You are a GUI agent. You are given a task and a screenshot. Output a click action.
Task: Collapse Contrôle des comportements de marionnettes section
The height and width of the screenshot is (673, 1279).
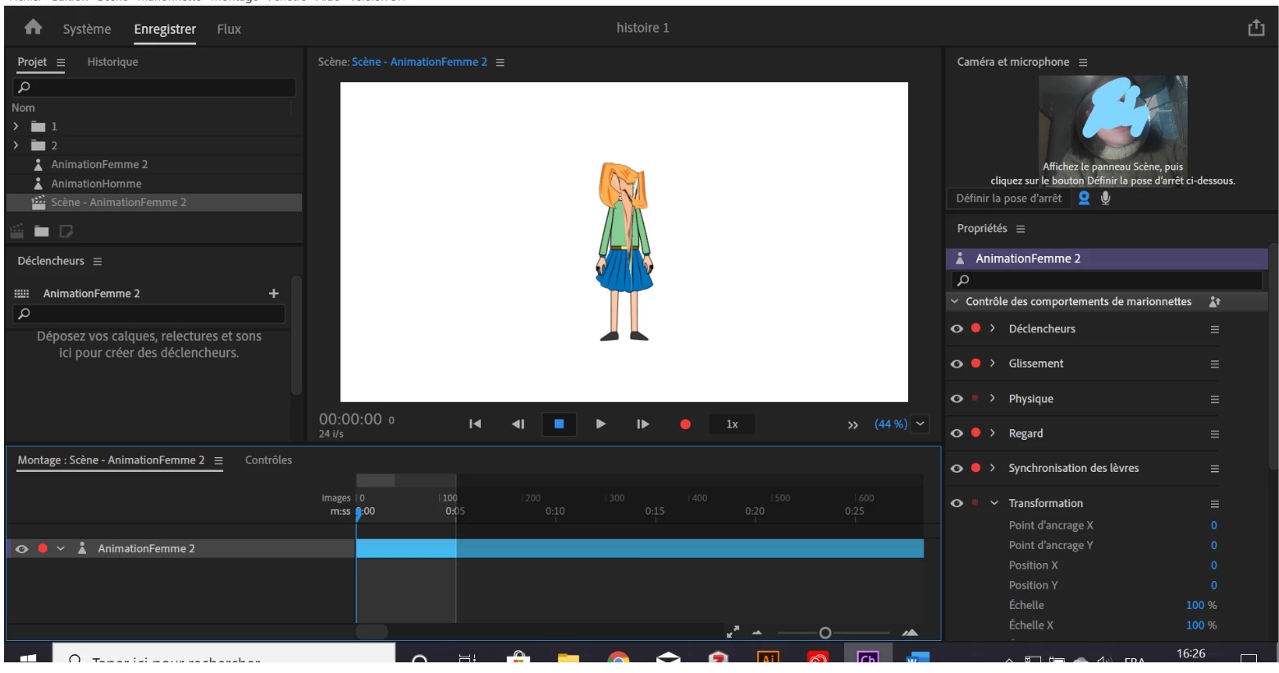click(955, 302)
